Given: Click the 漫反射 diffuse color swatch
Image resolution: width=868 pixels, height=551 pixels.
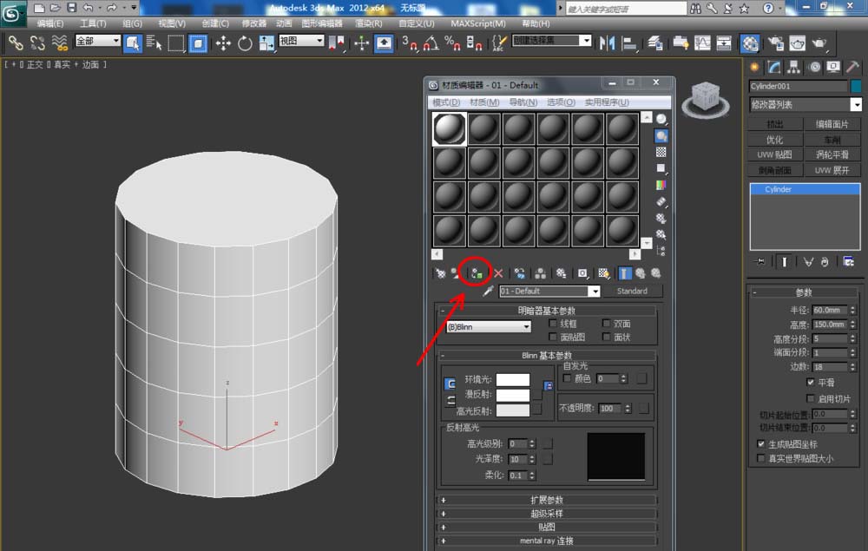Looking at the screenshot, I should click(x=512, y=395).
